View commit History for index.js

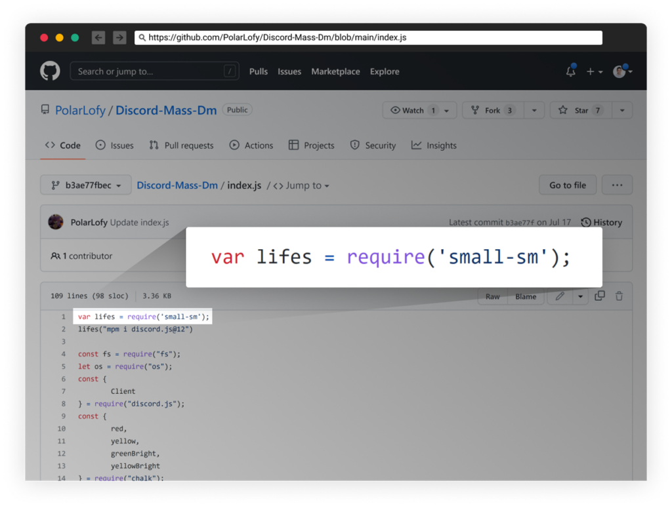pos(601,222)
